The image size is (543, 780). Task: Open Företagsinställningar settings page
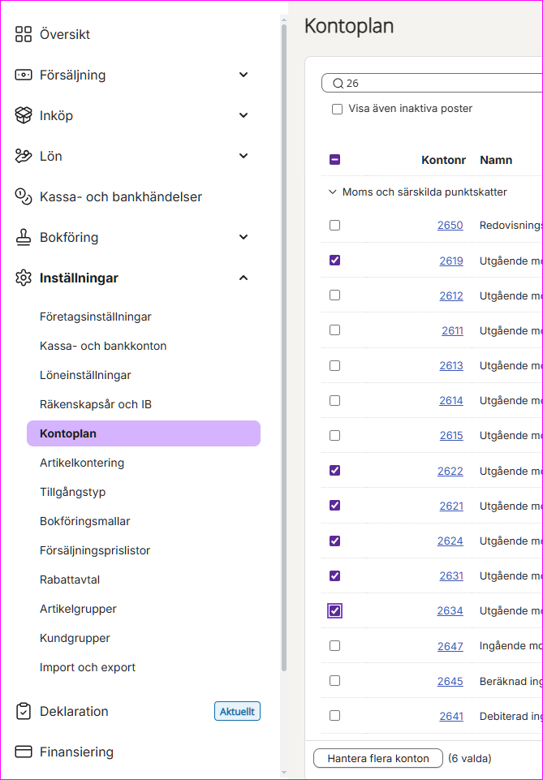[x=96, y=317]
